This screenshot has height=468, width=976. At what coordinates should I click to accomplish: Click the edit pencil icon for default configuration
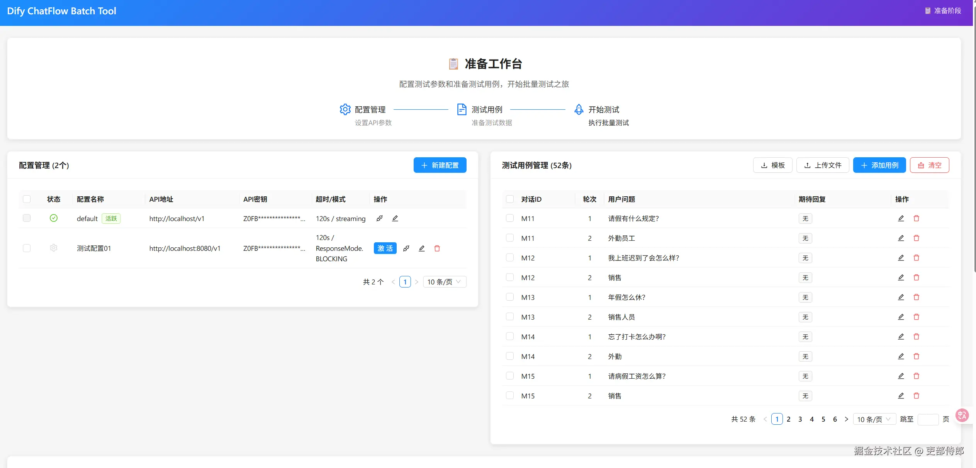point(395,218)
